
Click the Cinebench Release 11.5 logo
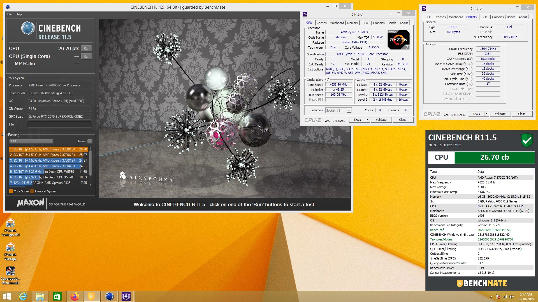tap(51, 30)
